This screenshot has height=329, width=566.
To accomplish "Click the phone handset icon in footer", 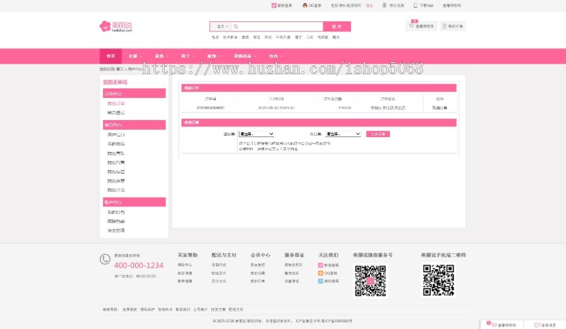I will 105,259.
